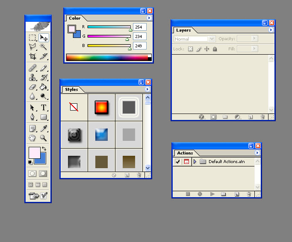
Task: Open the Normal blend mode dropdown
Action: [195, 39]
